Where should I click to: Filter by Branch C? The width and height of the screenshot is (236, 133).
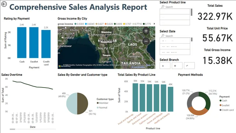coord(189,66)
